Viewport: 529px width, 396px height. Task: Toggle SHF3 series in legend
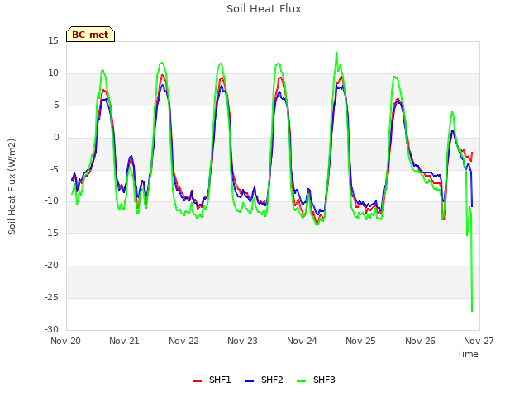click(x=316, y=379)
